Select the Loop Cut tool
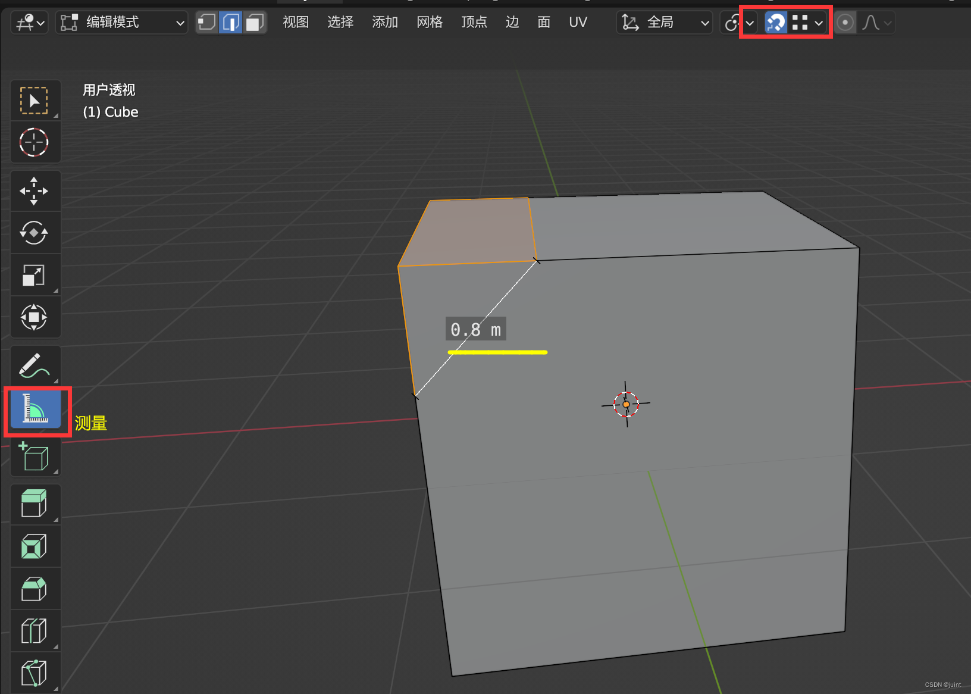This screenshot has height=694, width=971. click(35, 631)
